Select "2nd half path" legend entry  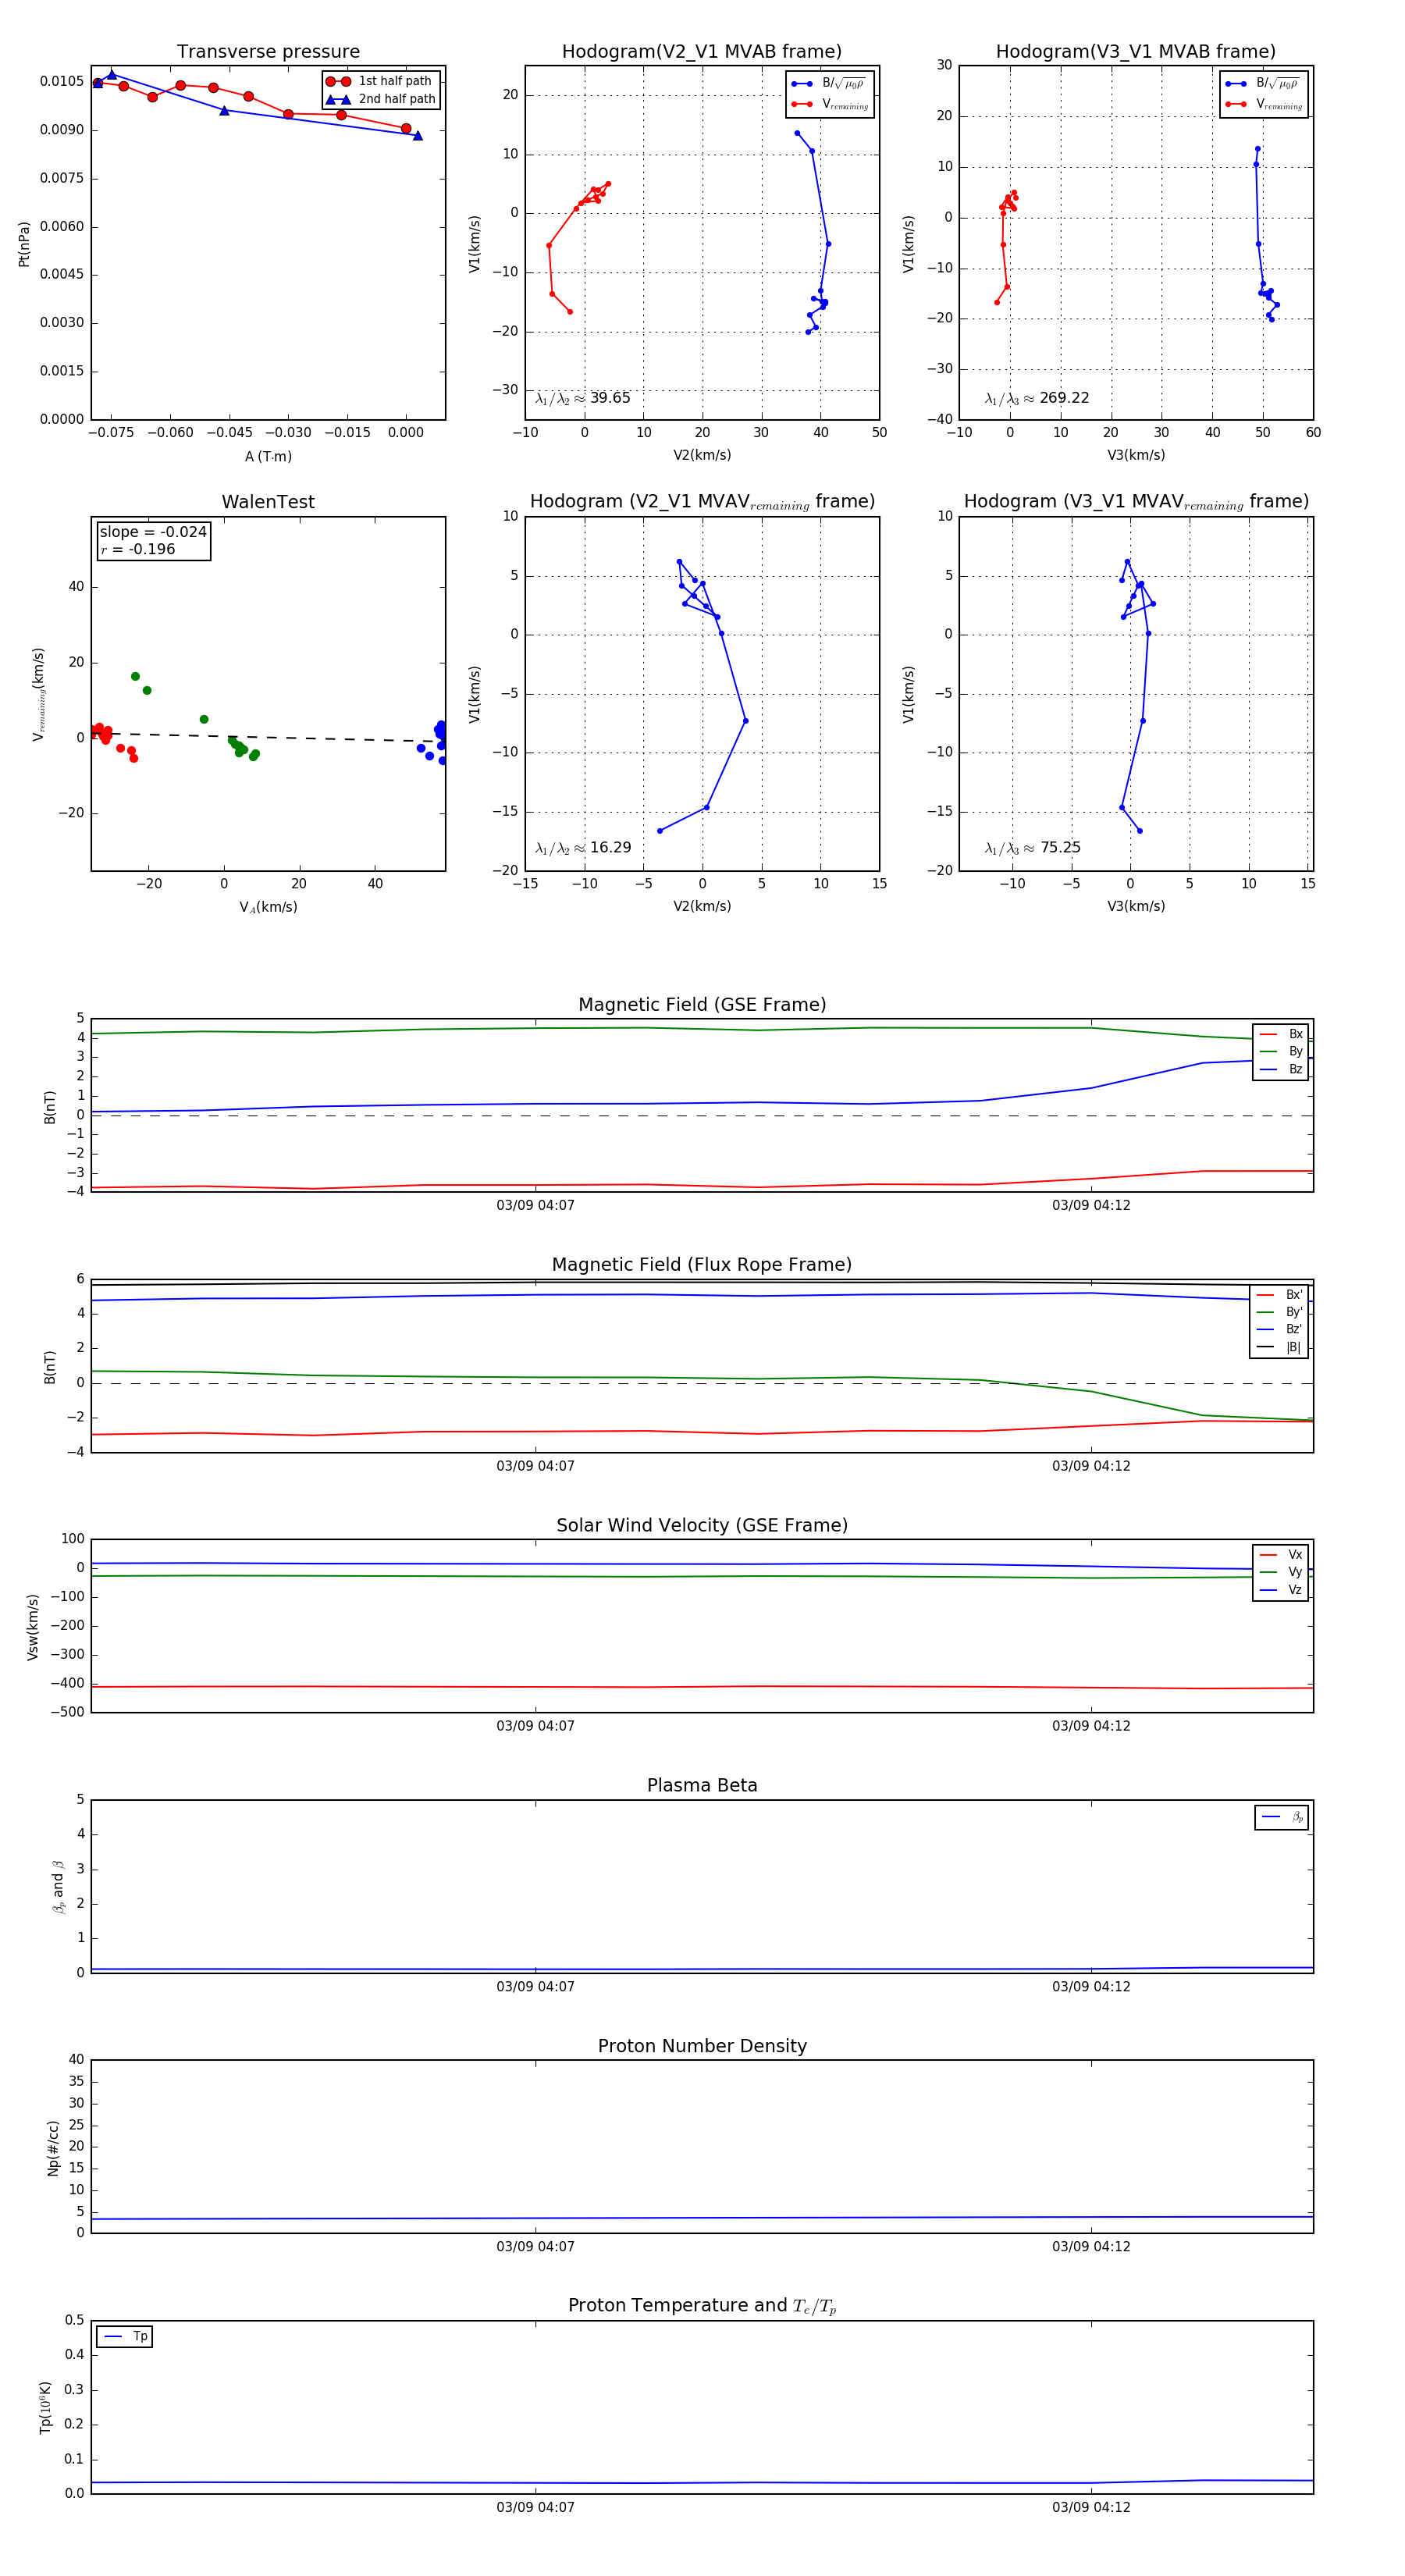pyautogui.click(x=381, y=99)
